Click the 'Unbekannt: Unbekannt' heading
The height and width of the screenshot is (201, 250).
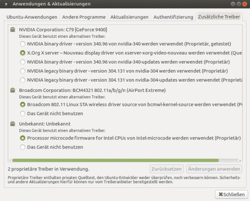point(45,124)
